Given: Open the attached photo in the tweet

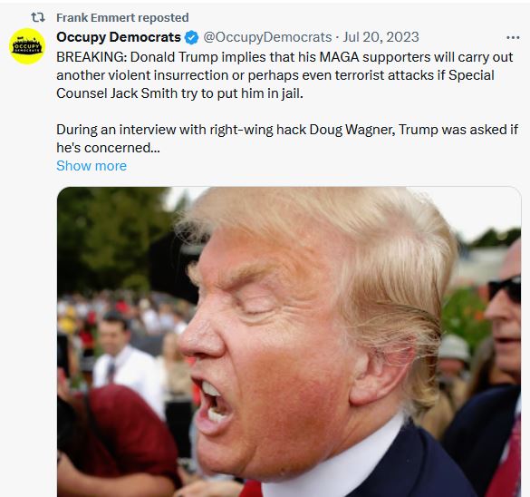Looking at the screenshot, I should pyautogui.click(x=289, y=342).
